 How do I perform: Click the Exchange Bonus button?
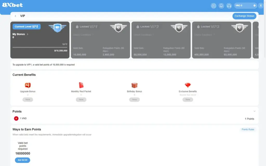click(x=244, y=16)
